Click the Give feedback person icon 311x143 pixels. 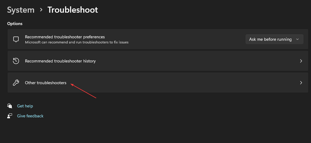tap(10, 116)
